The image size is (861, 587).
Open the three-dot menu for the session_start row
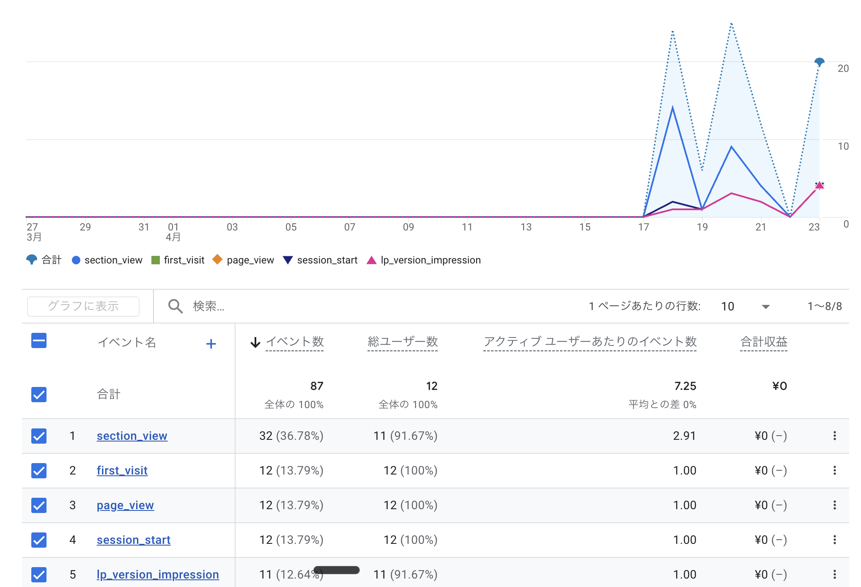click(x=834, y=540)
